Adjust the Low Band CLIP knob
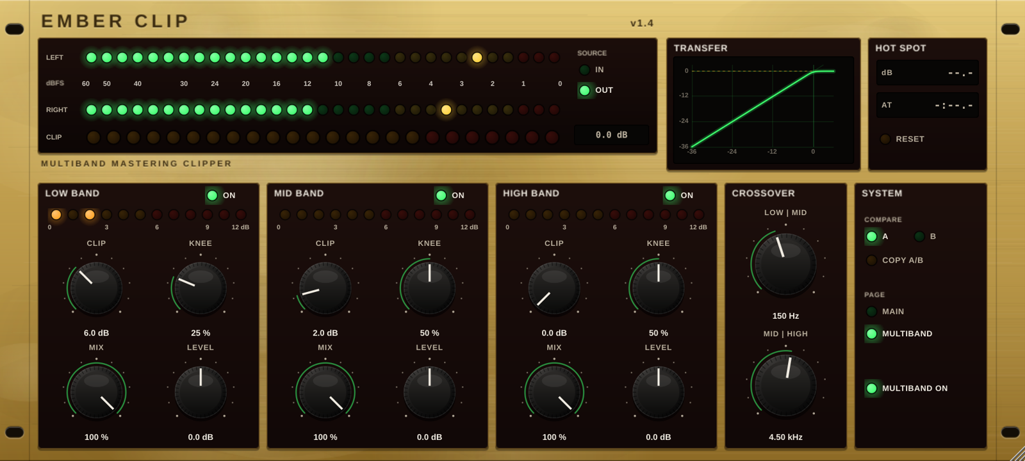The image size is (1025, 461). coord(96,288)
